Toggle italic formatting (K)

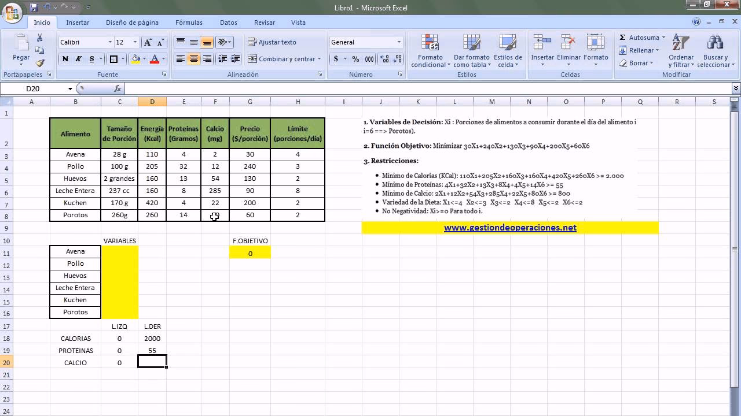point(78,59)
